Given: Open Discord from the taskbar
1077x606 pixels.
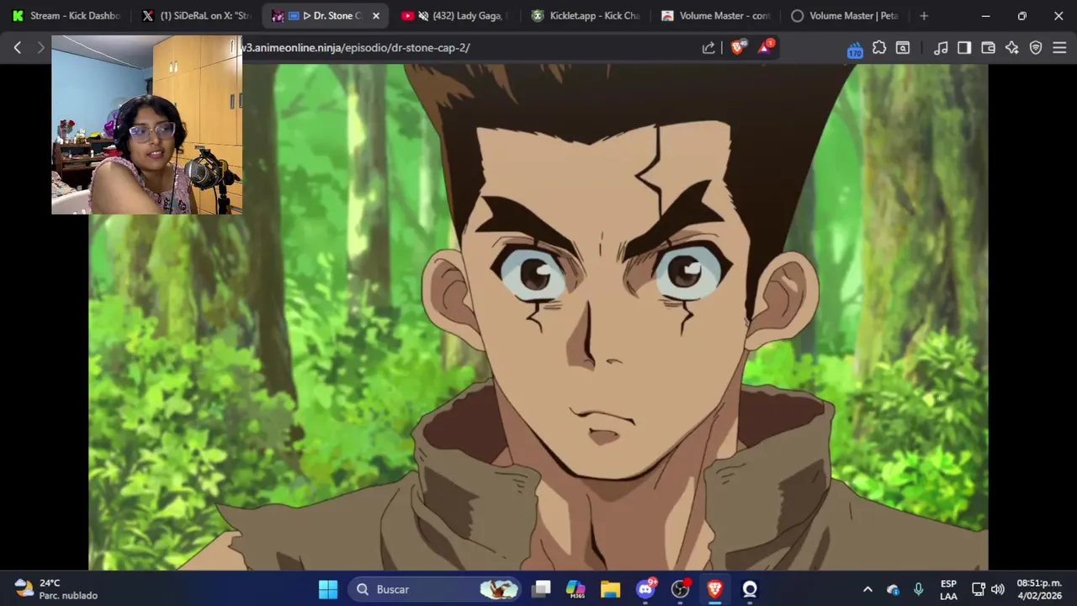Looking at the screenshot, I should point(645,589).
